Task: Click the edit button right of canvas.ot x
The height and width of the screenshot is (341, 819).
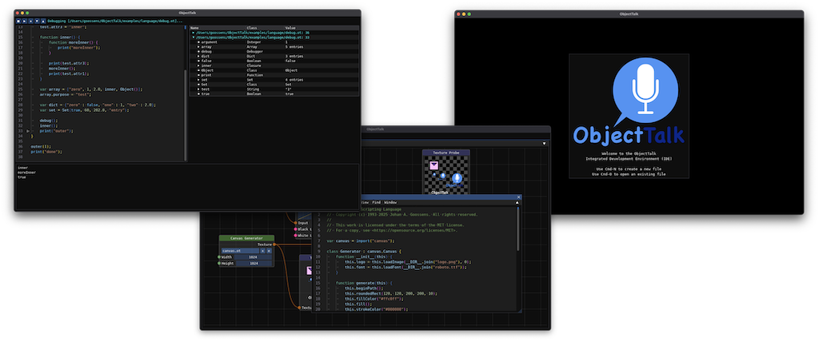Action: [269, 251]
